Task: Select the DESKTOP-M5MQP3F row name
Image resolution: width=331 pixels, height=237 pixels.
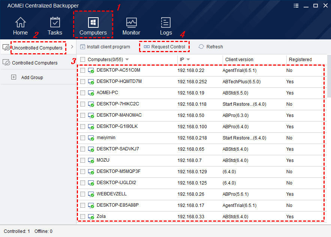Action: [118, 171]
